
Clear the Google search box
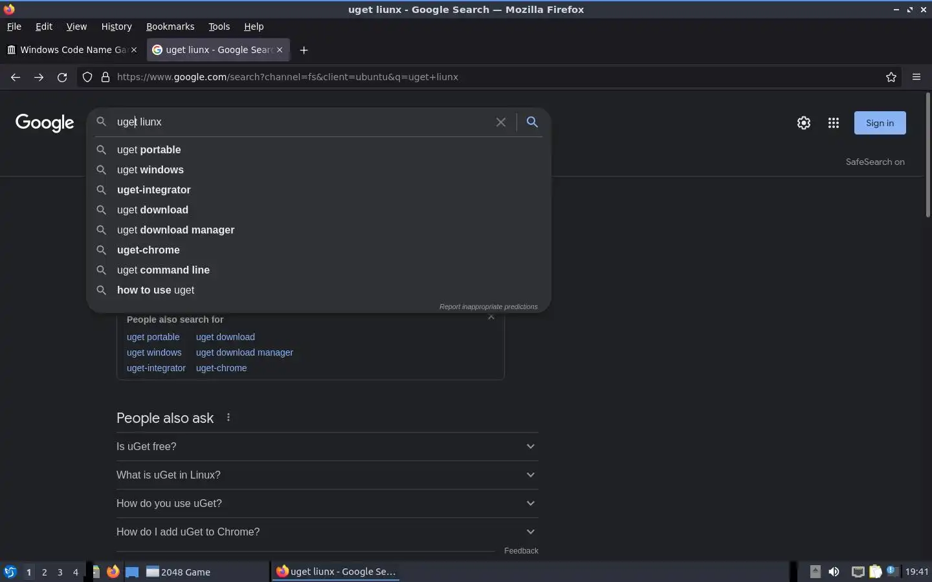coord(501,122)
